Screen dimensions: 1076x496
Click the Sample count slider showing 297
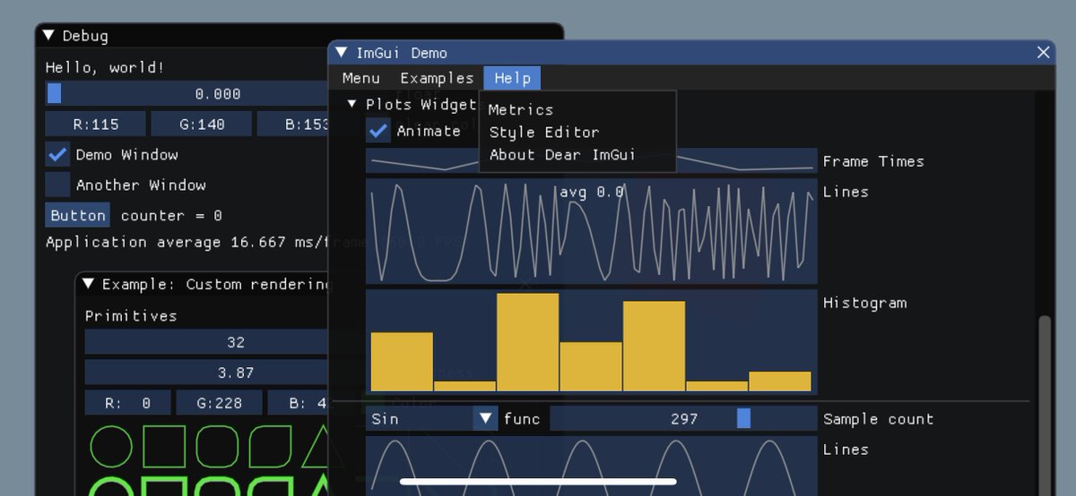click(683, 418)
